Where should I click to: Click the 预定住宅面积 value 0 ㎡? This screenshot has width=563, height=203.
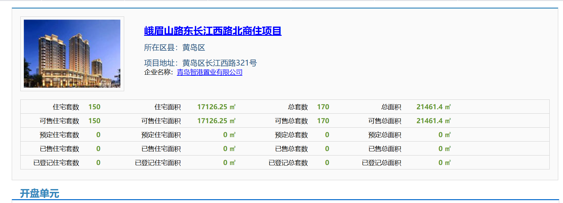[229, 135]
